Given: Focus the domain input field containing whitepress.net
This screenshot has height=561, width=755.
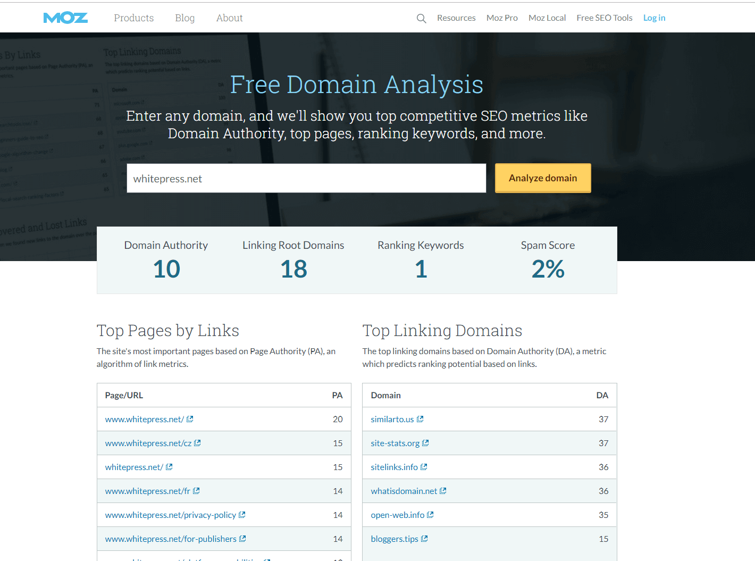Looking at the screenshot, I should click(x=306, y=178).
